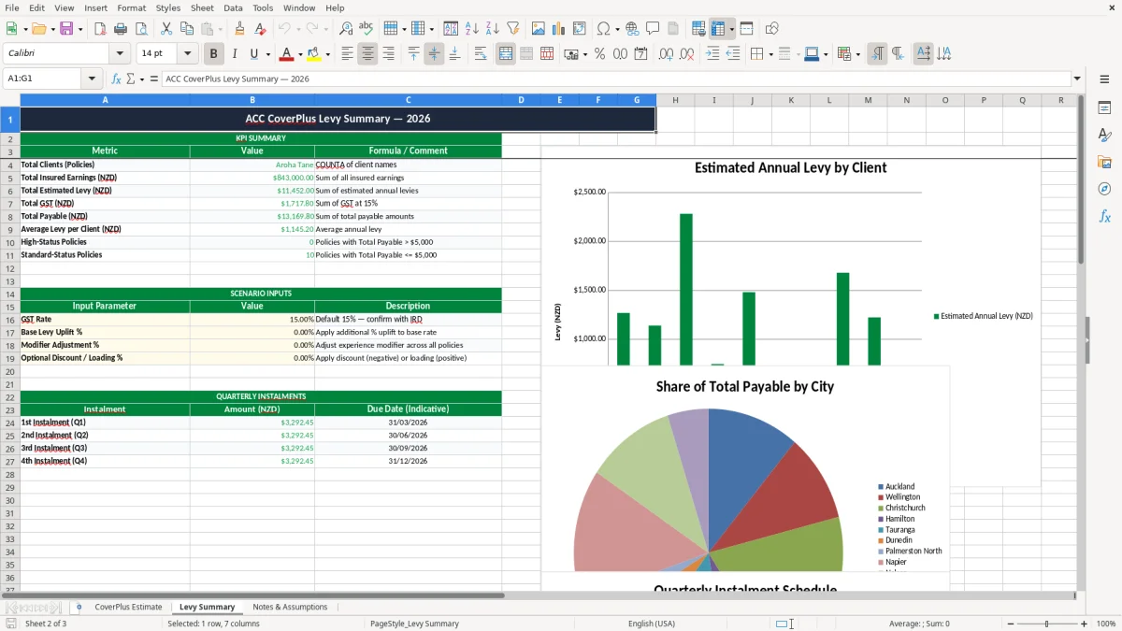Open Background Color dropdown arrow
Viewport: 1122px width, 631px height.
327,54
